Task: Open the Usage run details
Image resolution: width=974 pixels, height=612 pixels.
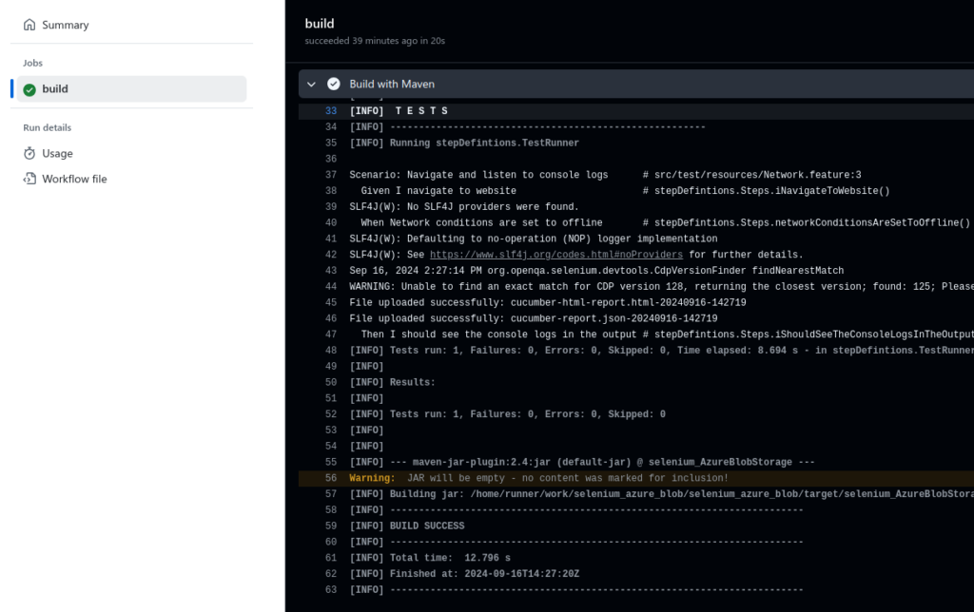Action: (x=57, y=153)
